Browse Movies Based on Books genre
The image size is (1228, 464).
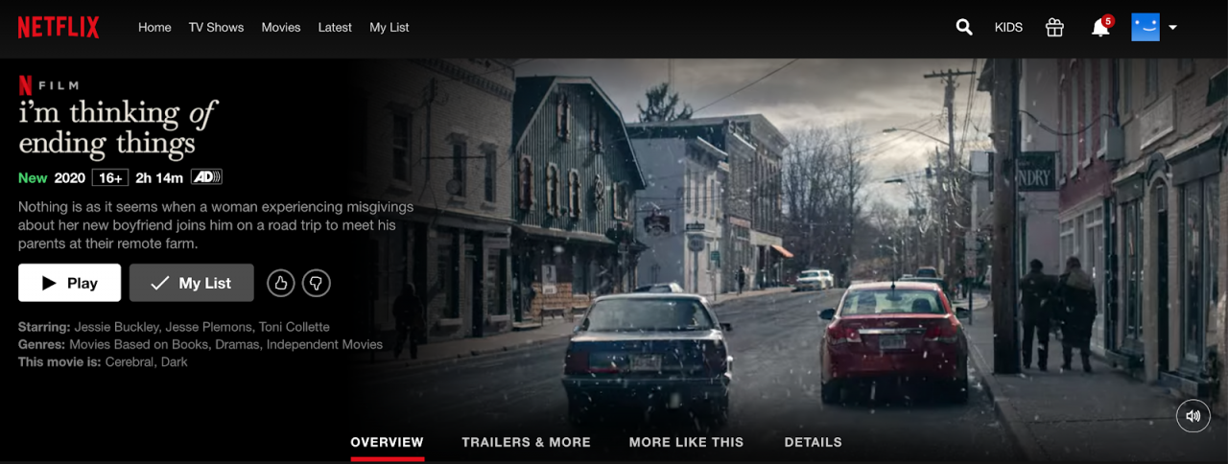tap(141, 344)
